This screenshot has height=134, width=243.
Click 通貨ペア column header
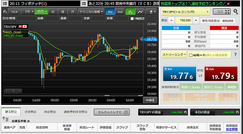[10, 127]
